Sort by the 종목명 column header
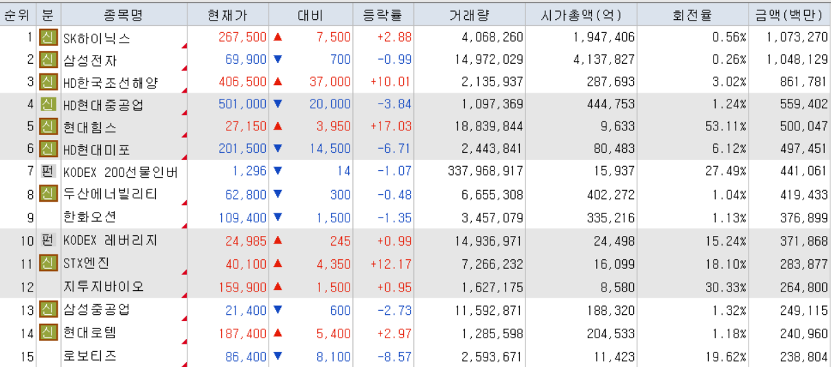Viewport: 831px width, 367px height. point(124,14)
